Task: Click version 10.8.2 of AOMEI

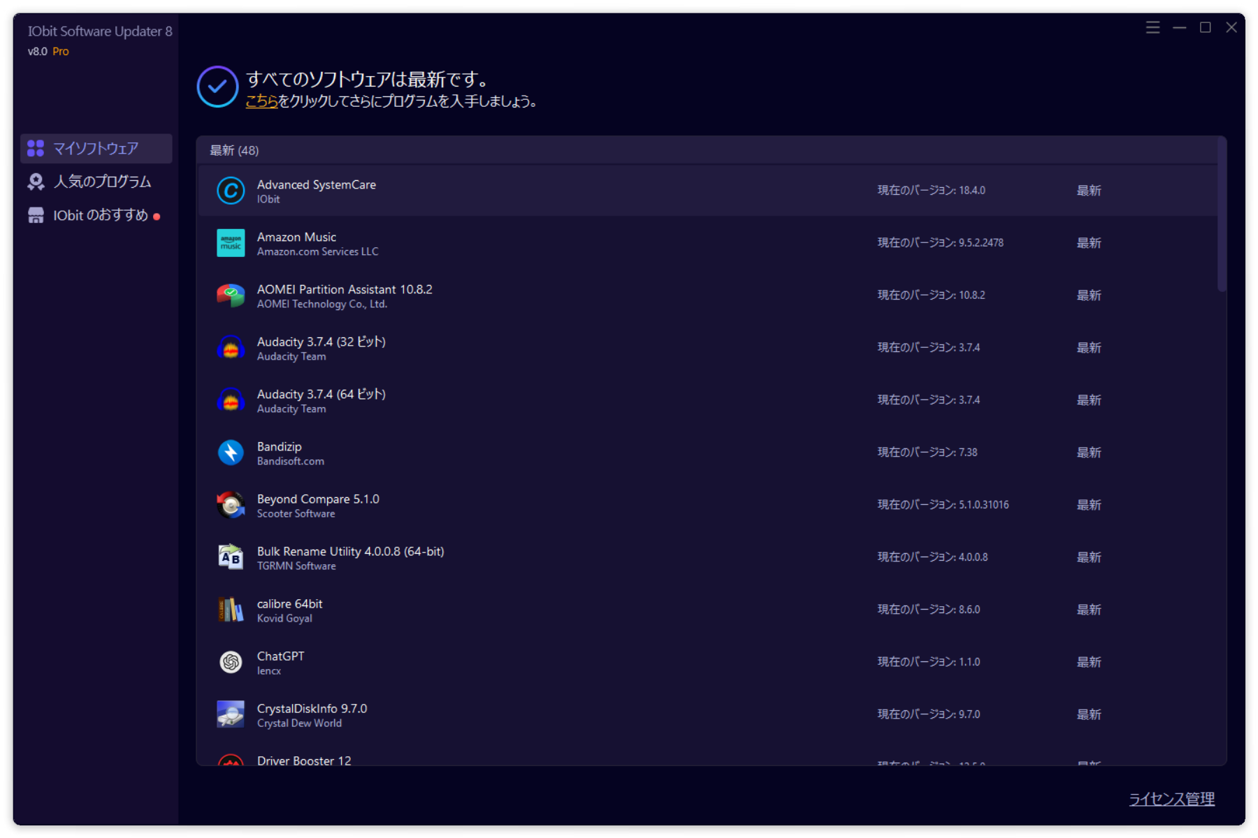Action: 972,295
